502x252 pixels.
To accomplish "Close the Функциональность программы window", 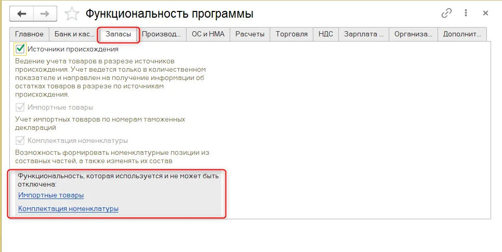I will click(x=485, y=13).
